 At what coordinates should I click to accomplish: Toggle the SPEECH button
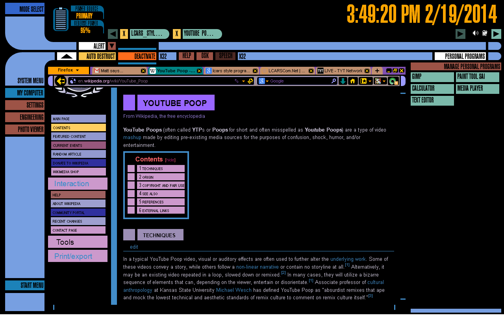point(226,56)
